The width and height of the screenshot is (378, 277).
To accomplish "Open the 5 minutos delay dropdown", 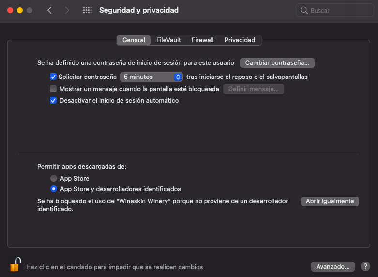I will [x=151, y=77].
